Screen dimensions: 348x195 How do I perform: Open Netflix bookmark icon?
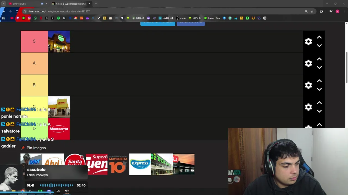[41, 18]
